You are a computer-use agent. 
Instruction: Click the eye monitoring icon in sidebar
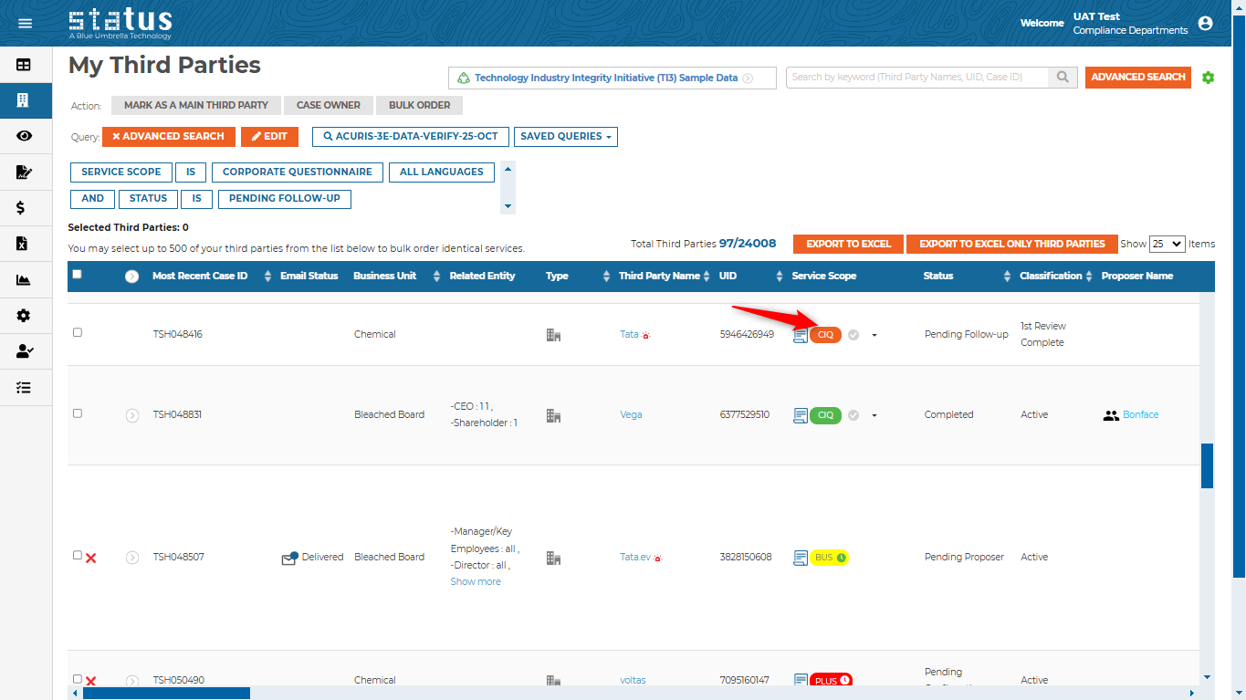(25, 136)
